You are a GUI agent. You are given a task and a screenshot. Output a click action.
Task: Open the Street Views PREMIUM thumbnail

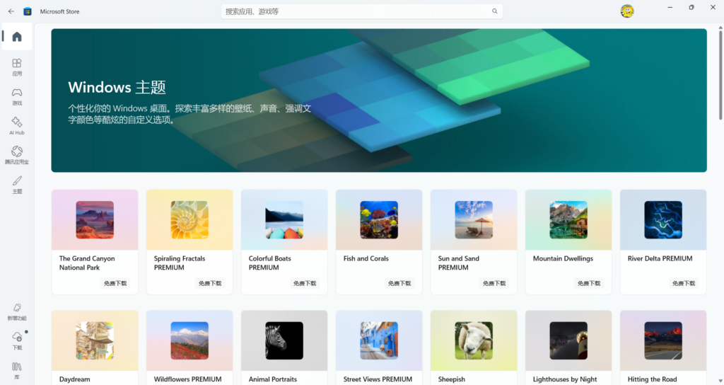tap(379, 340)
